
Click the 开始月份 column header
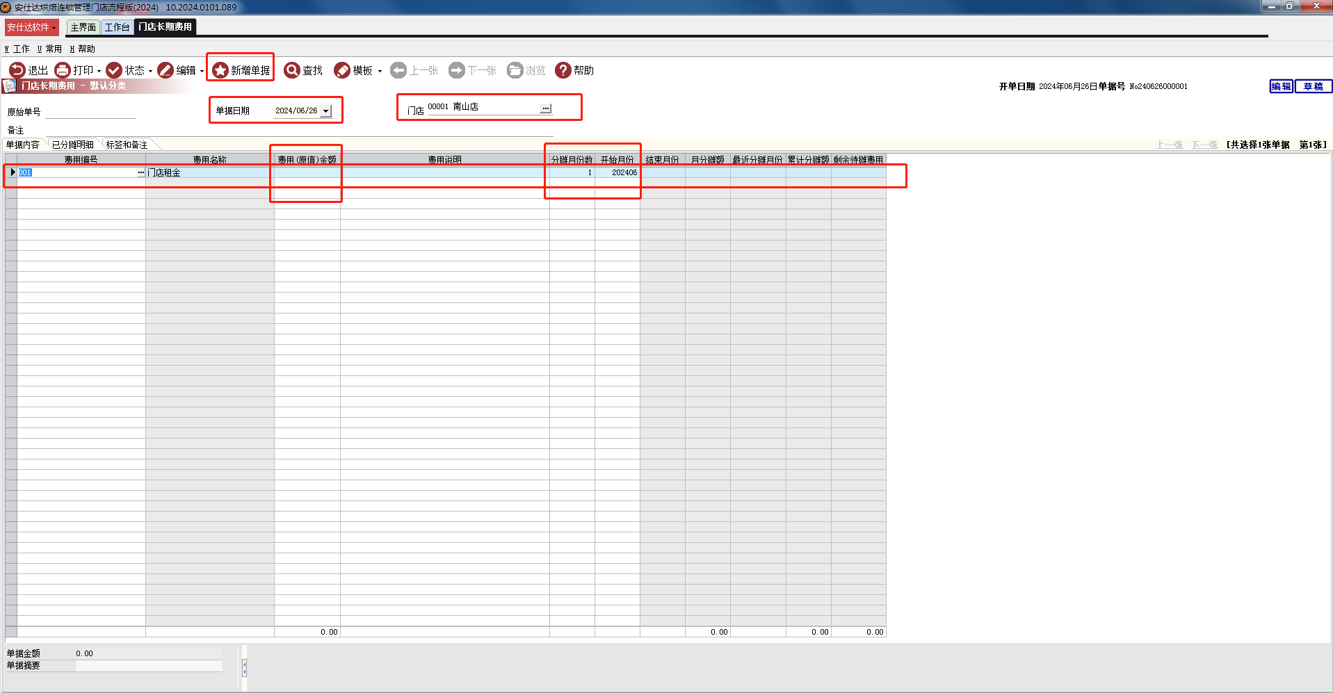tap(617, 160)
